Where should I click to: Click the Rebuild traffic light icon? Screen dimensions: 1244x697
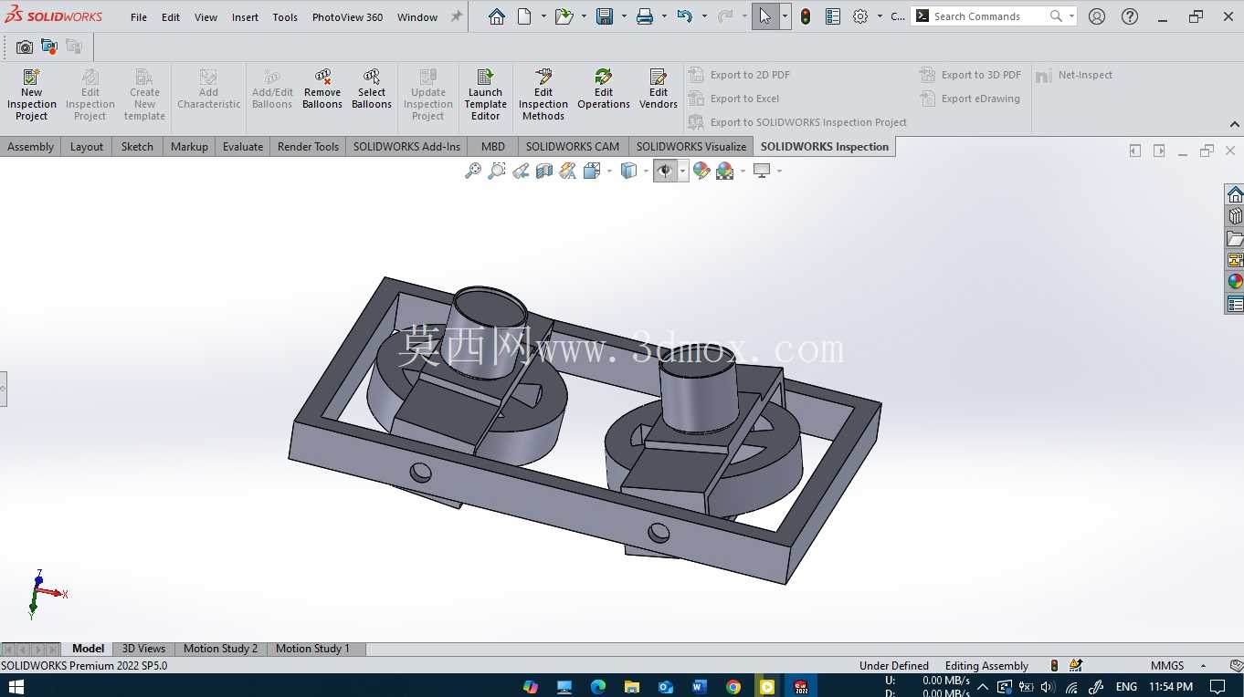(x=806, y=16)
